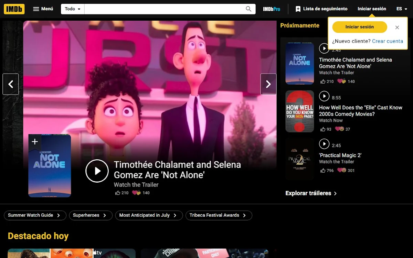413x258 pixels.
Task: Play the 2:43 Not Alone sidebar trailer
Action: (x=324, y=49)
